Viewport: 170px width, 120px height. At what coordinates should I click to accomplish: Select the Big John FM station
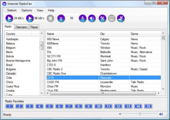pyautogui.click(x=104, y=61)
